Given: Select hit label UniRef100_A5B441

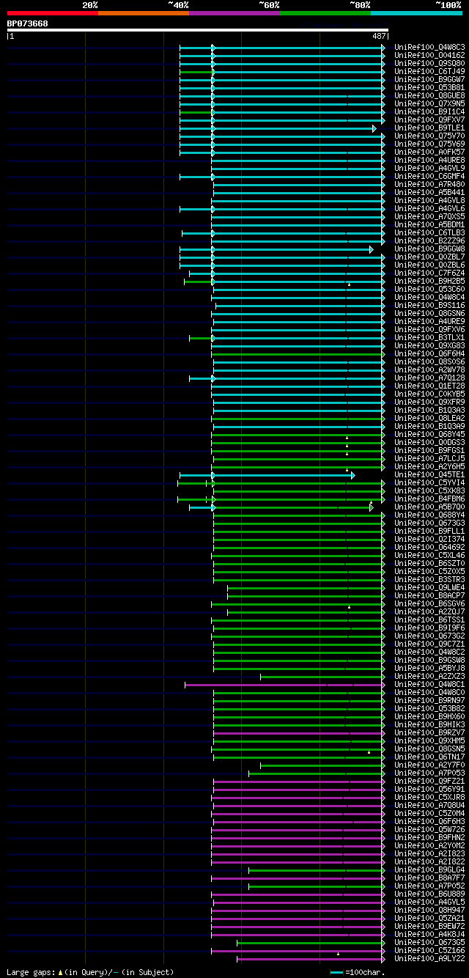Looking at the screenshot, I should click(x=429, y=192).
